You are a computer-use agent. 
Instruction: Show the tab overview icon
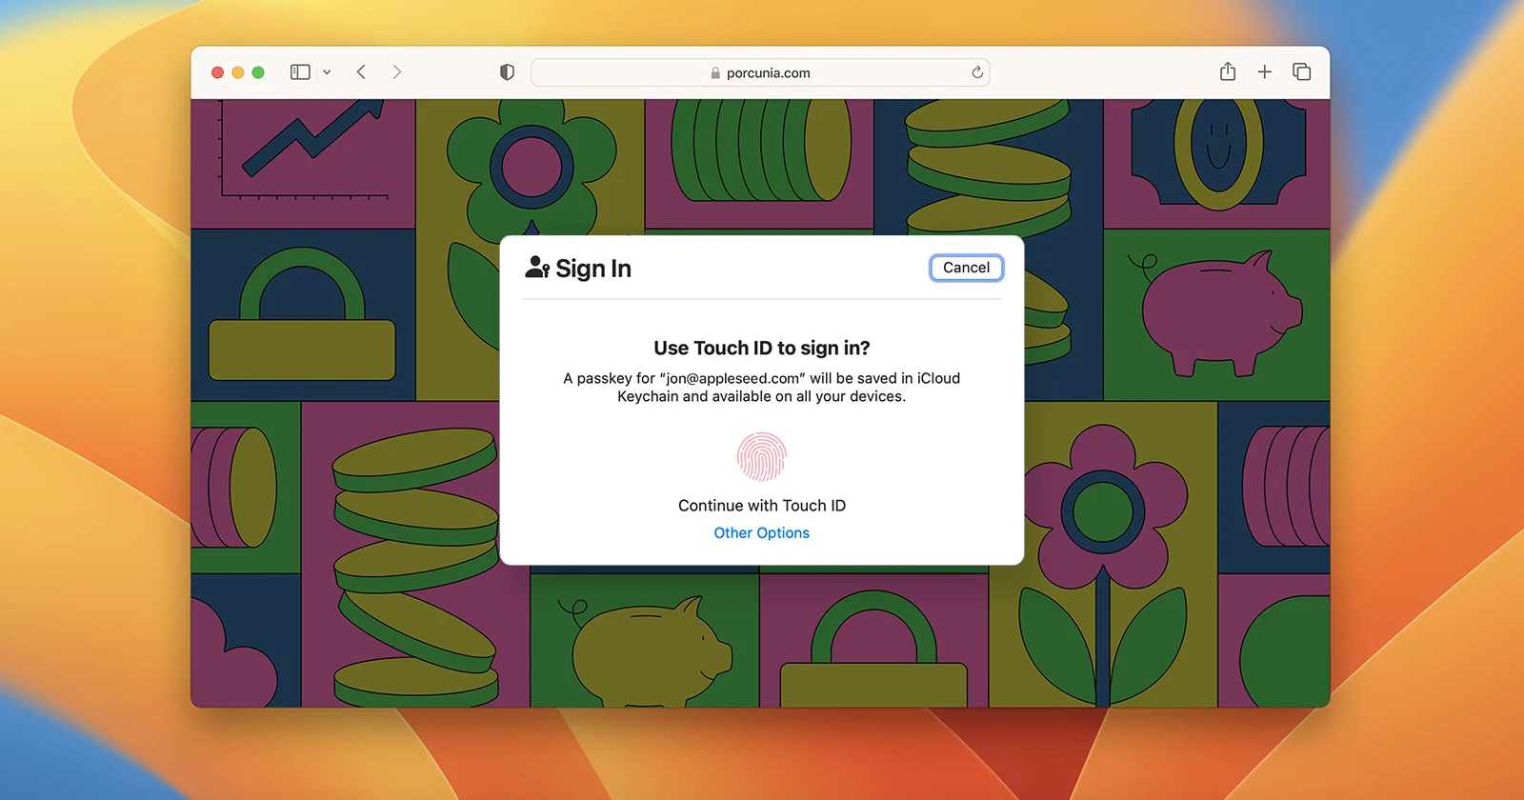pos(1301,72)
